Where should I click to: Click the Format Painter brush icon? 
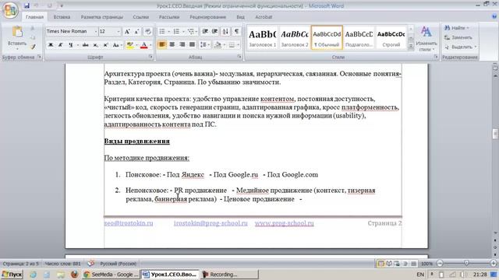(33, 47)
